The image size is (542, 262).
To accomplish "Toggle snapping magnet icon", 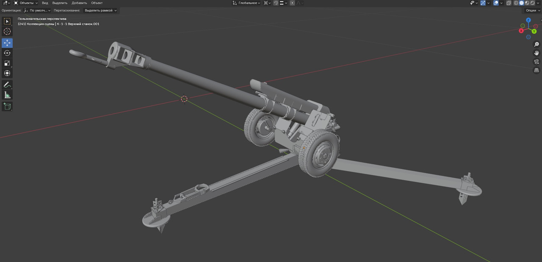I will [276, 3].
